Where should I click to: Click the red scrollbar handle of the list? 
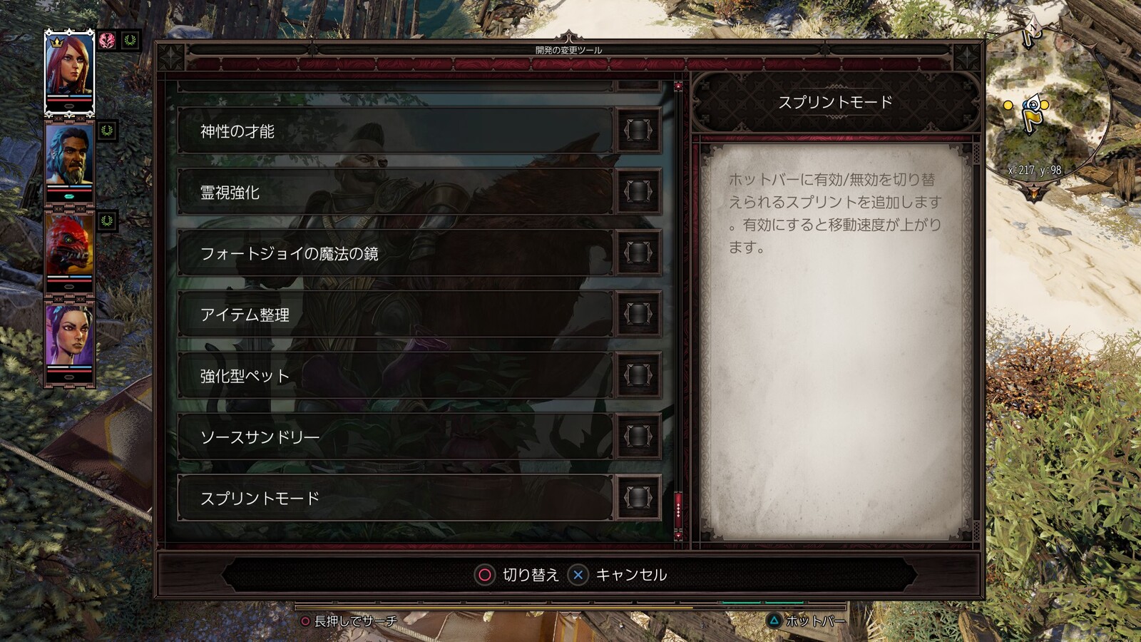point(678,509)
